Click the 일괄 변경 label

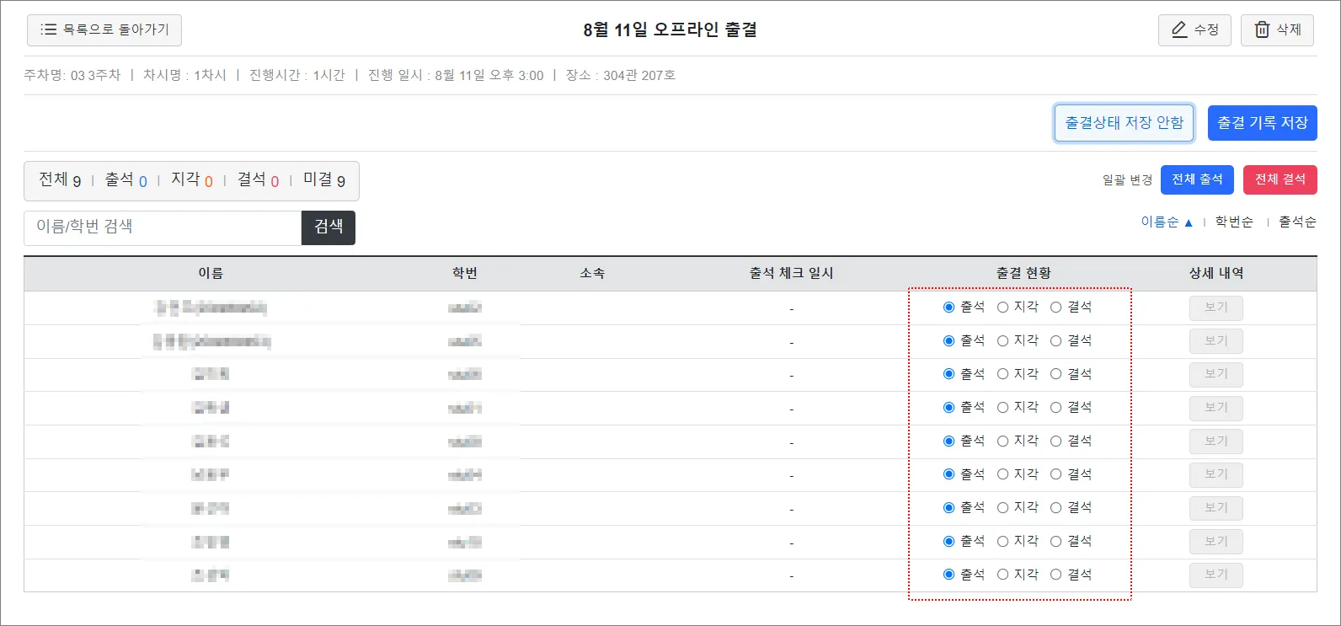[1127, 179]
